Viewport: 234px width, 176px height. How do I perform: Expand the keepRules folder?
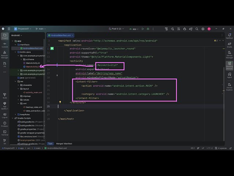15,114
